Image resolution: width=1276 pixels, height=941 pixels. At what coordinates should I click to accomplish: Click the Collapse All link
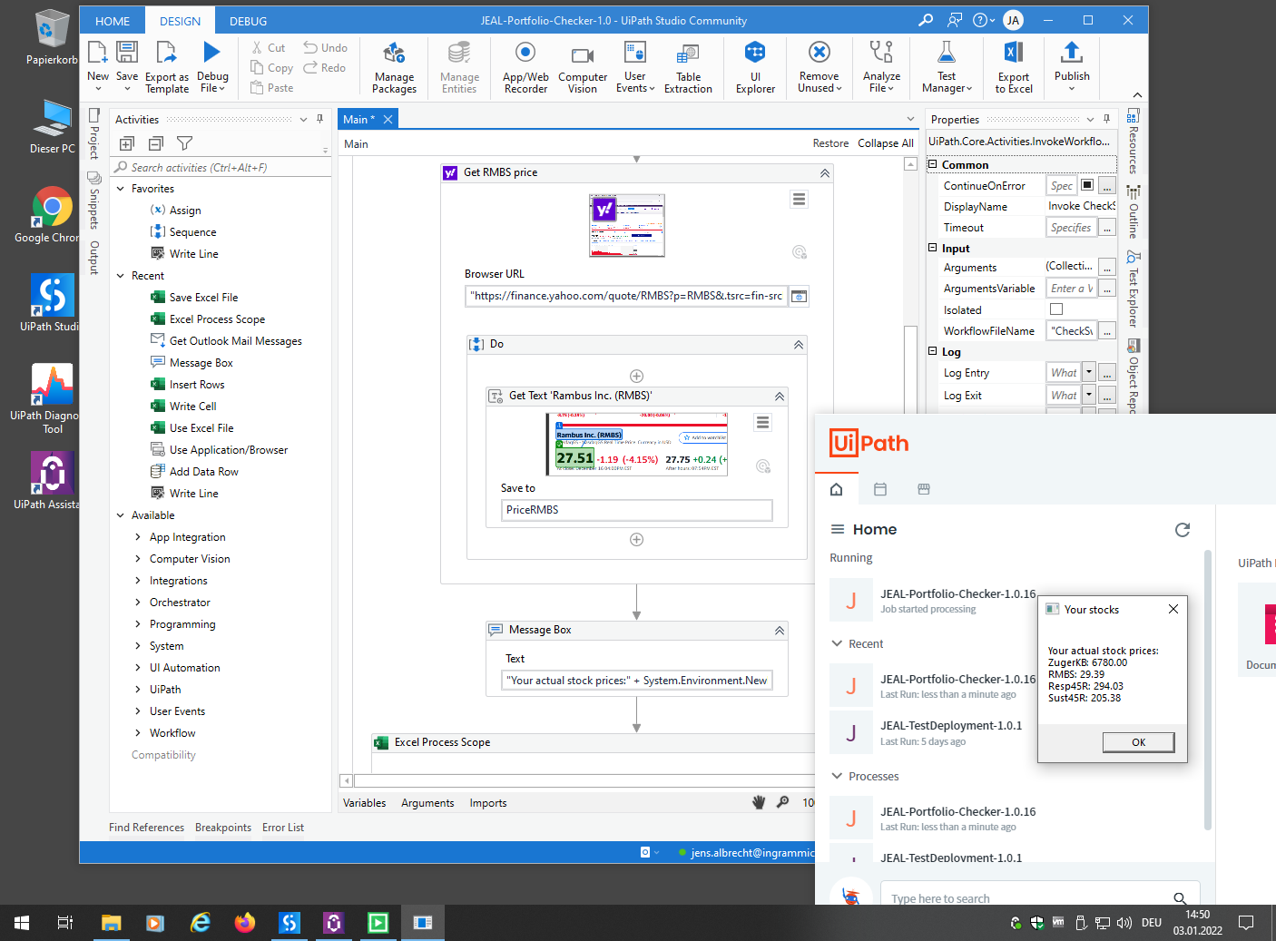885,143
